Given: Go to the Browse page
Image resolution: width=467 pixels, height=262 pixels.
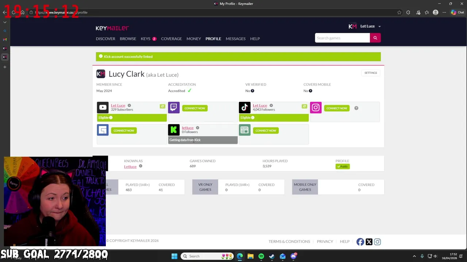Looking at the screenshot, I should coord(128,39).
